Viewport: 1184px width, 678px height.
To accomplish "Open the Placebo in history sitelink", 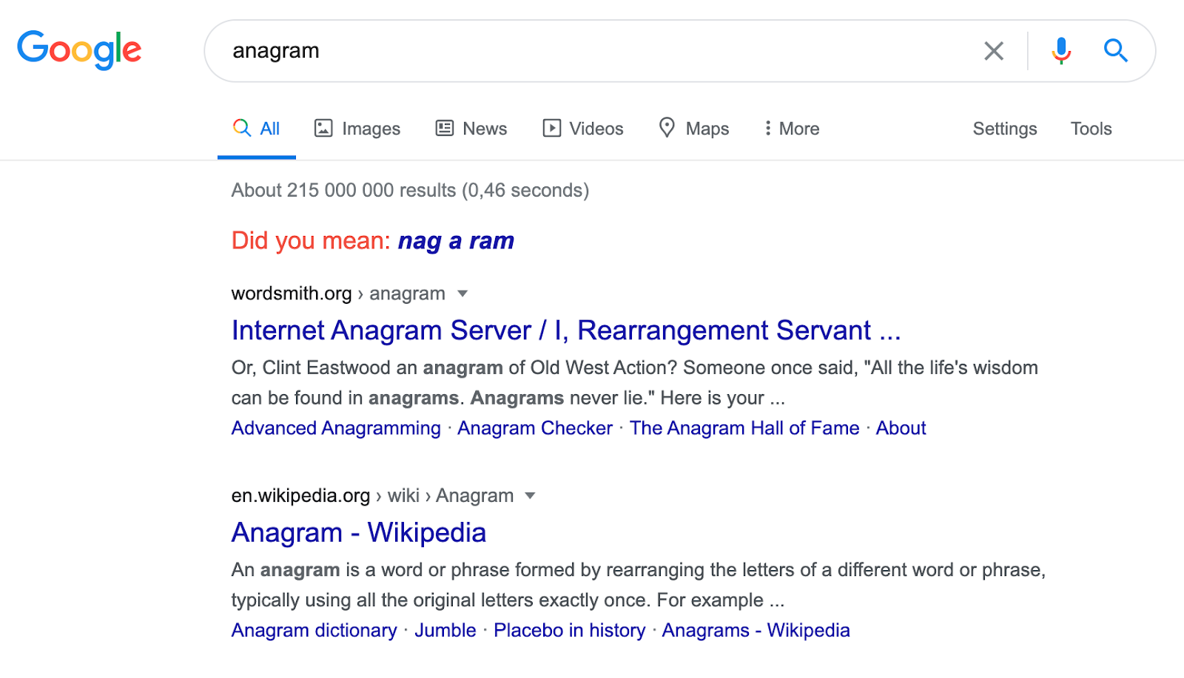I will 569,630.
